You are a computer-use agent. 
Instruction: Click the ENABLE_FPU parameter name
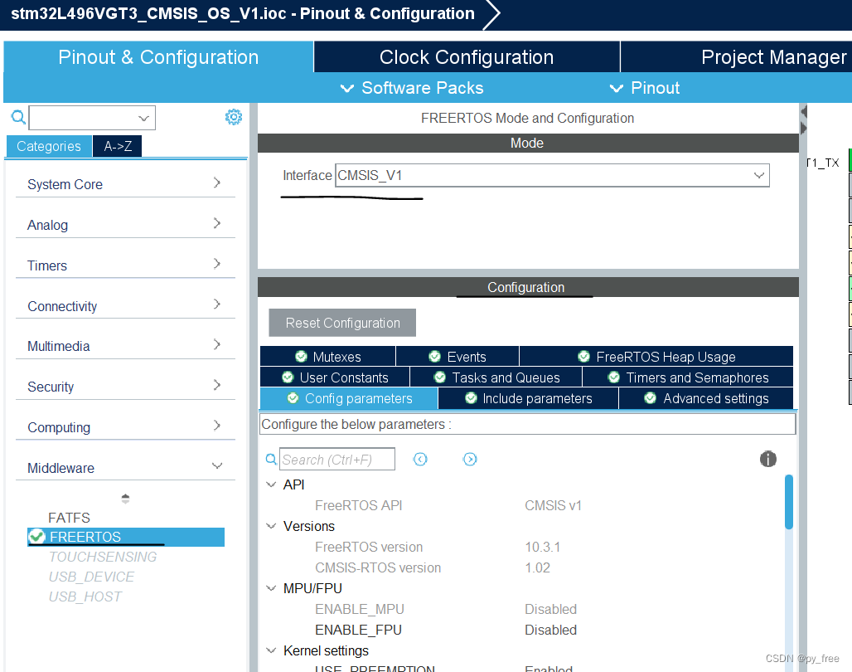pyautogui.click(x=358, y=630)
